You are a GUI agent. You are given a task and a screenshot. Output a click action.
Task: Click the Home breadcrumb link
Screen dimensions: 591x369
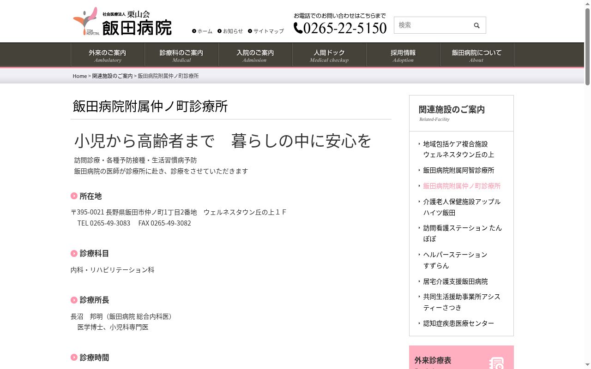80,76
